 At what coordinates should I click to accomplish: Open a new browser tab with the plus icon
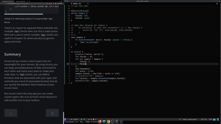pos(29,1)
